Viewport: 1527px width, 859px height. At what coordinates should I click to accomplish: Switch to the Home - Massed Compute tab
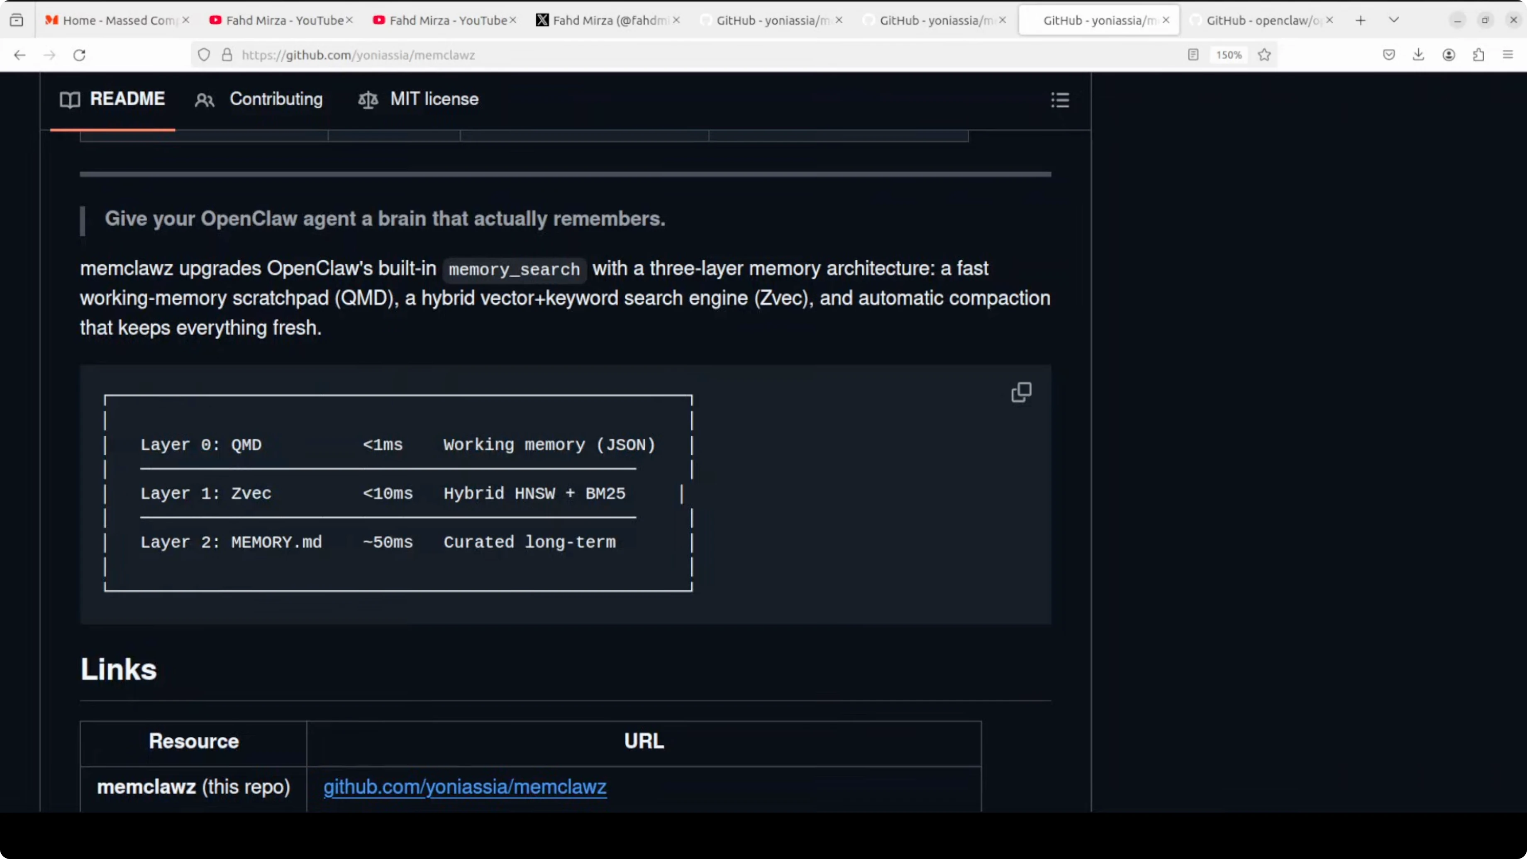(x=112, y=20)
